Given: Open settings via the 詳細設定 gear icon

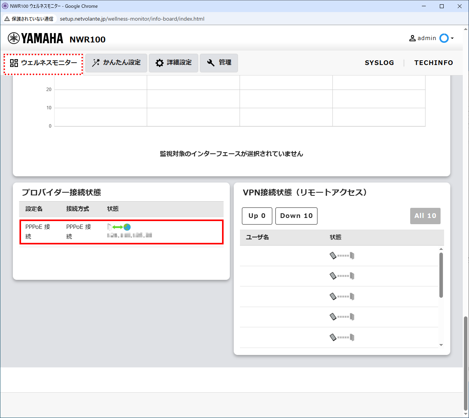Looking at the screenshot, I should click(x=160, y=63).
